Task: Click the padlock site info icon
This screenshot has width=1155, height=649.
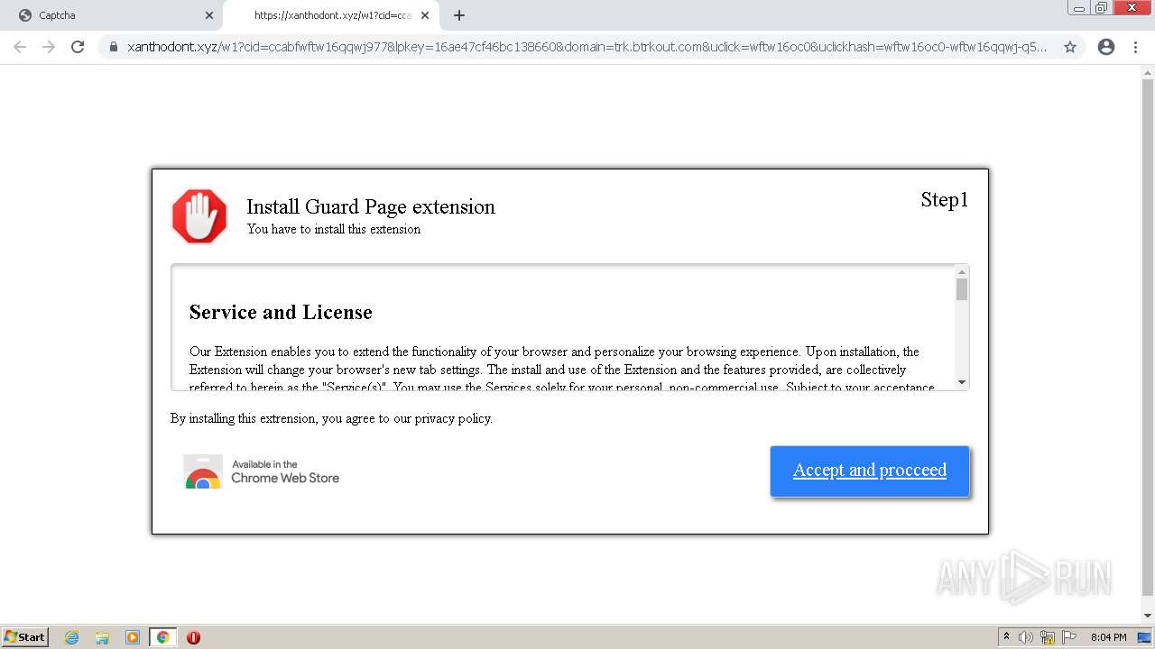Action: point(114,47)
